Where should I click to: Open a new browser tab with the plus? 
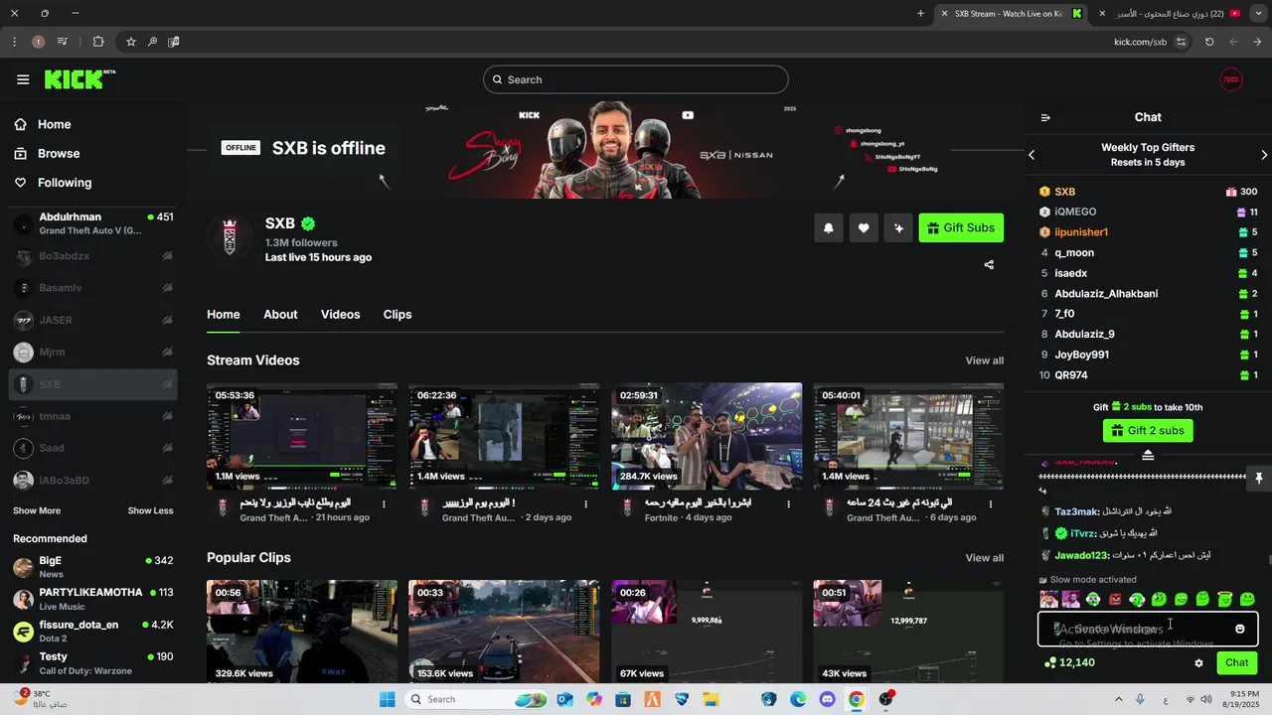[921, 14]
